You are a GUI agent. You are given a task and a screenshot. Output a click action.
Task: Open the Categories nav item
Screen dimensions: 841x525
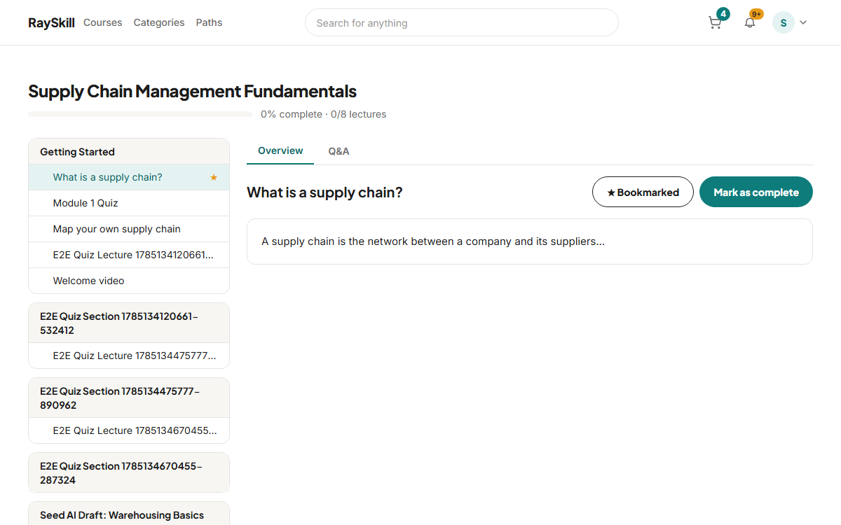point(159,22)
